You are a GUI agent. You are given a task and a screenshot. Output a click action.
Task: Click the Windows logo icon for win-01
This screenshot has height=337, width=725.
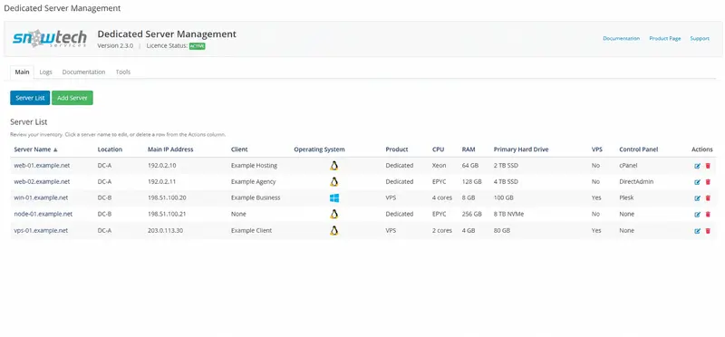pyautogui.click(x=334, y=197)
